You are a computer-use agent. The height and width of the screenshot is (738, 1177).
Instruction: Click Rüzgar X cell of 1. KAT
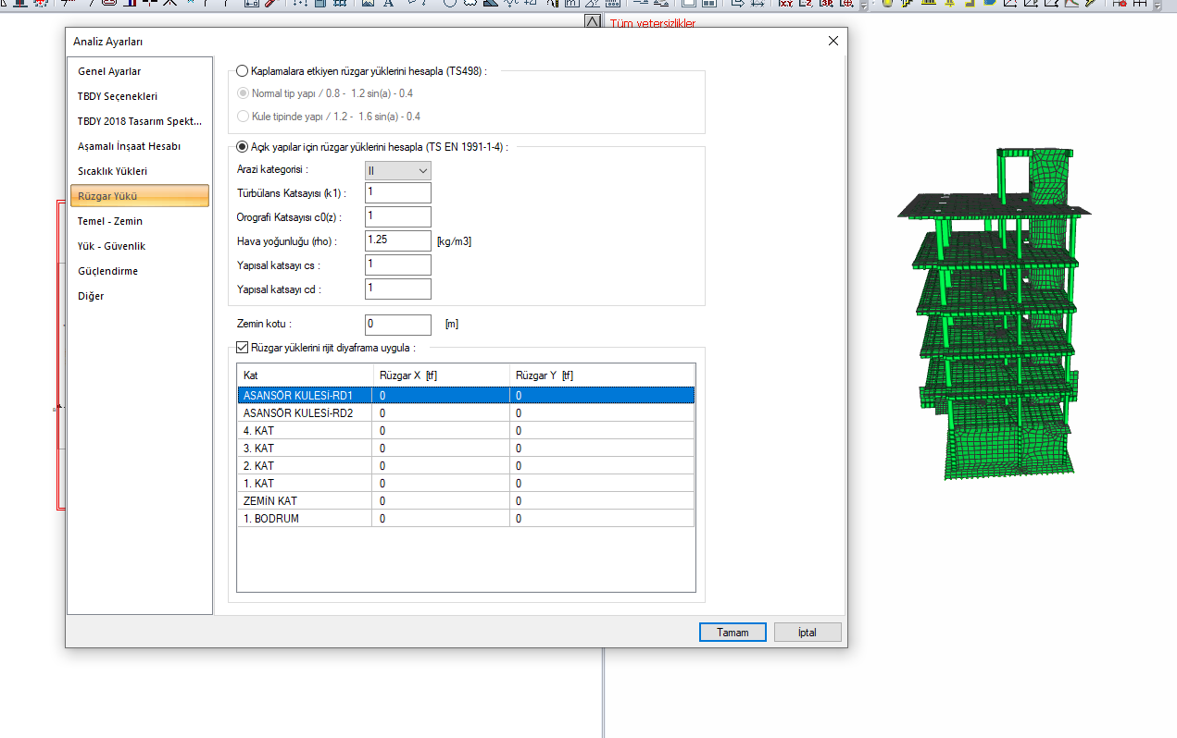click(442, 483)
